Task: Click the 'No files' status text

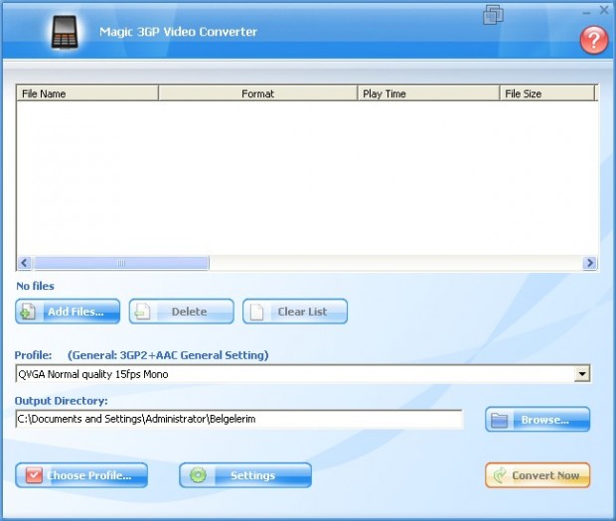Action: pyautogui.click(x=36, y=286)
